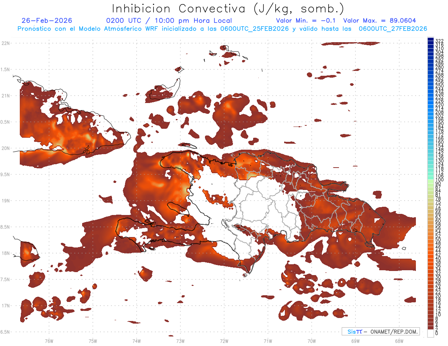The image size is (448, 346).
Task: Click latitude label "20N"
Action: click(x=6, y=148)
